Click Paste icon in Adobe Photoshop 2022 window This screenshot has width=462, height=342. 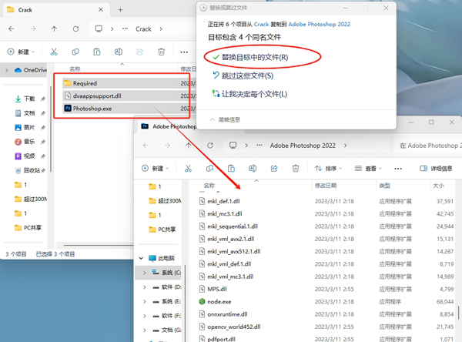pyautogui.click(x=231, y=169)
